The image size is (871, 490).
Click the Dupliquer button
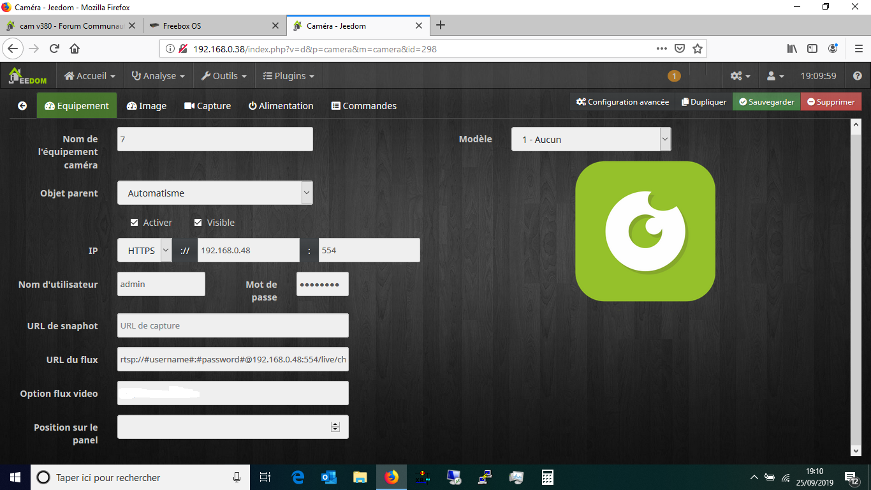[x=704, y=101]
